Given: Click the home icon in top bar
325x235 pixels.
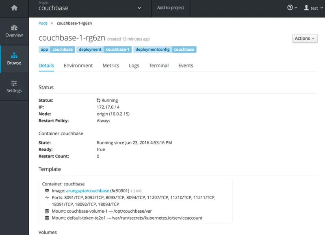Looking at the screenshot, I should tap(14, 8).
